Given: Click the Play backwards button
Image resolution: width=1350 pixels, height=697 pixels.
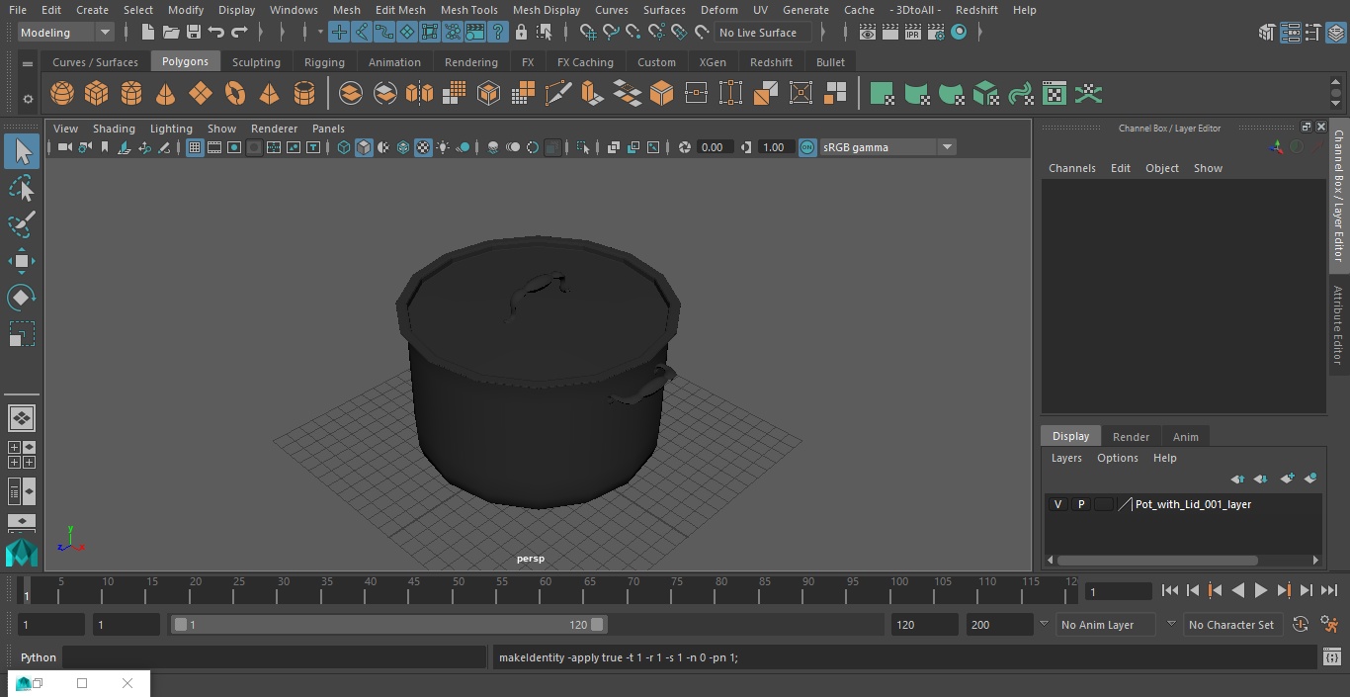Looking at the screenshot, I should pos(1237,590).
